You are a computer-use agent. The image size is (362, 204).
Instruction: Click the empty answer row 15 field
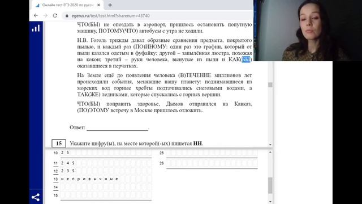[106, 195]
